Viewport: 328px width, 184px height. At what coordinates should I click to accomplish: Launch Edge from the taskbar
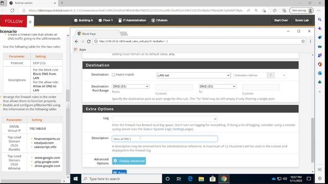190,179
